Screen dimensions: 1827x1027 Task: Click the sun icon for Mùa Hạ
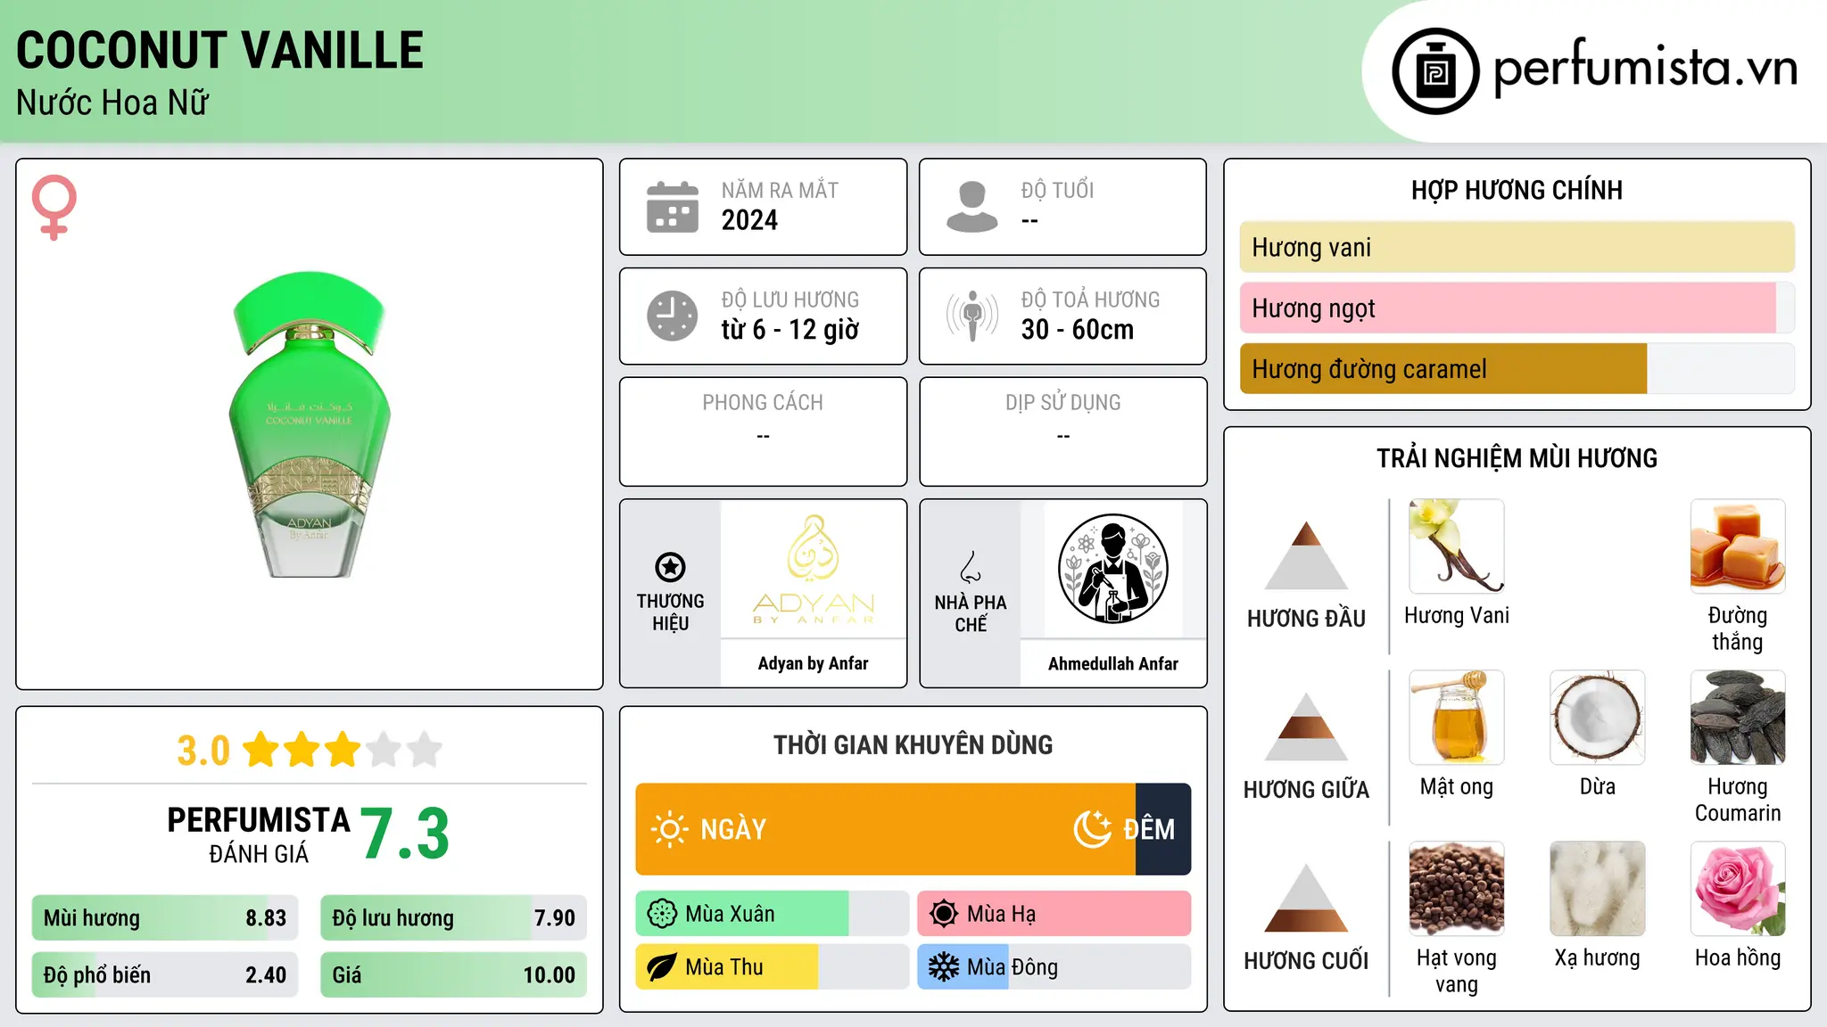coord(944,914)
